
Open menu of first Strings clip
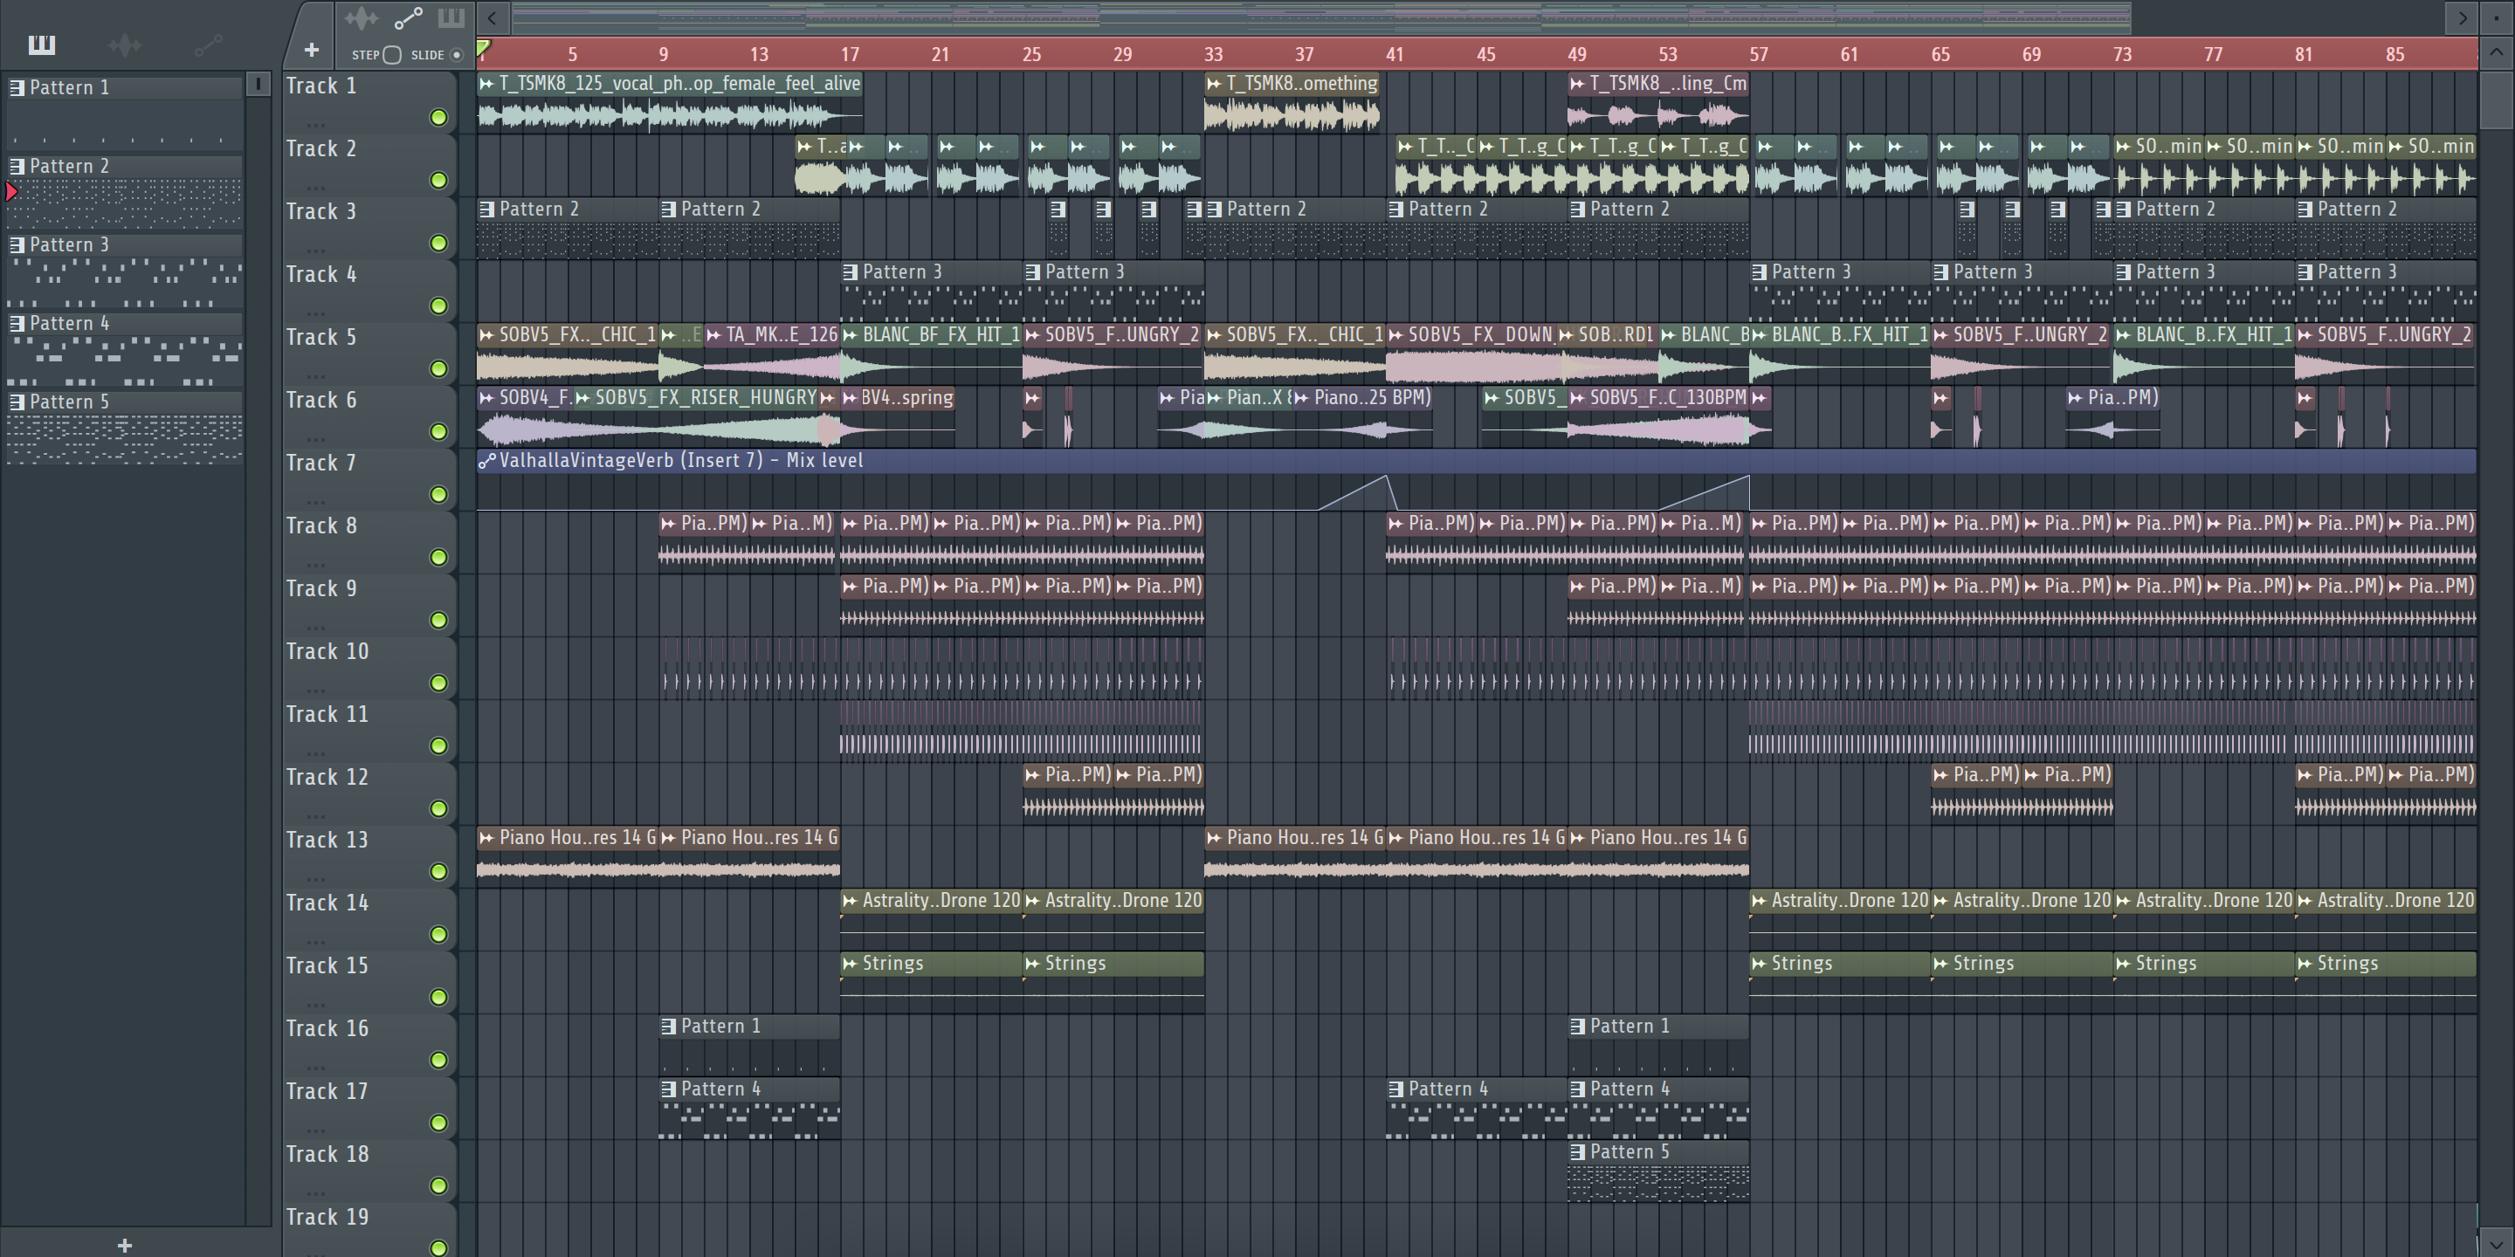pos(850,965)
